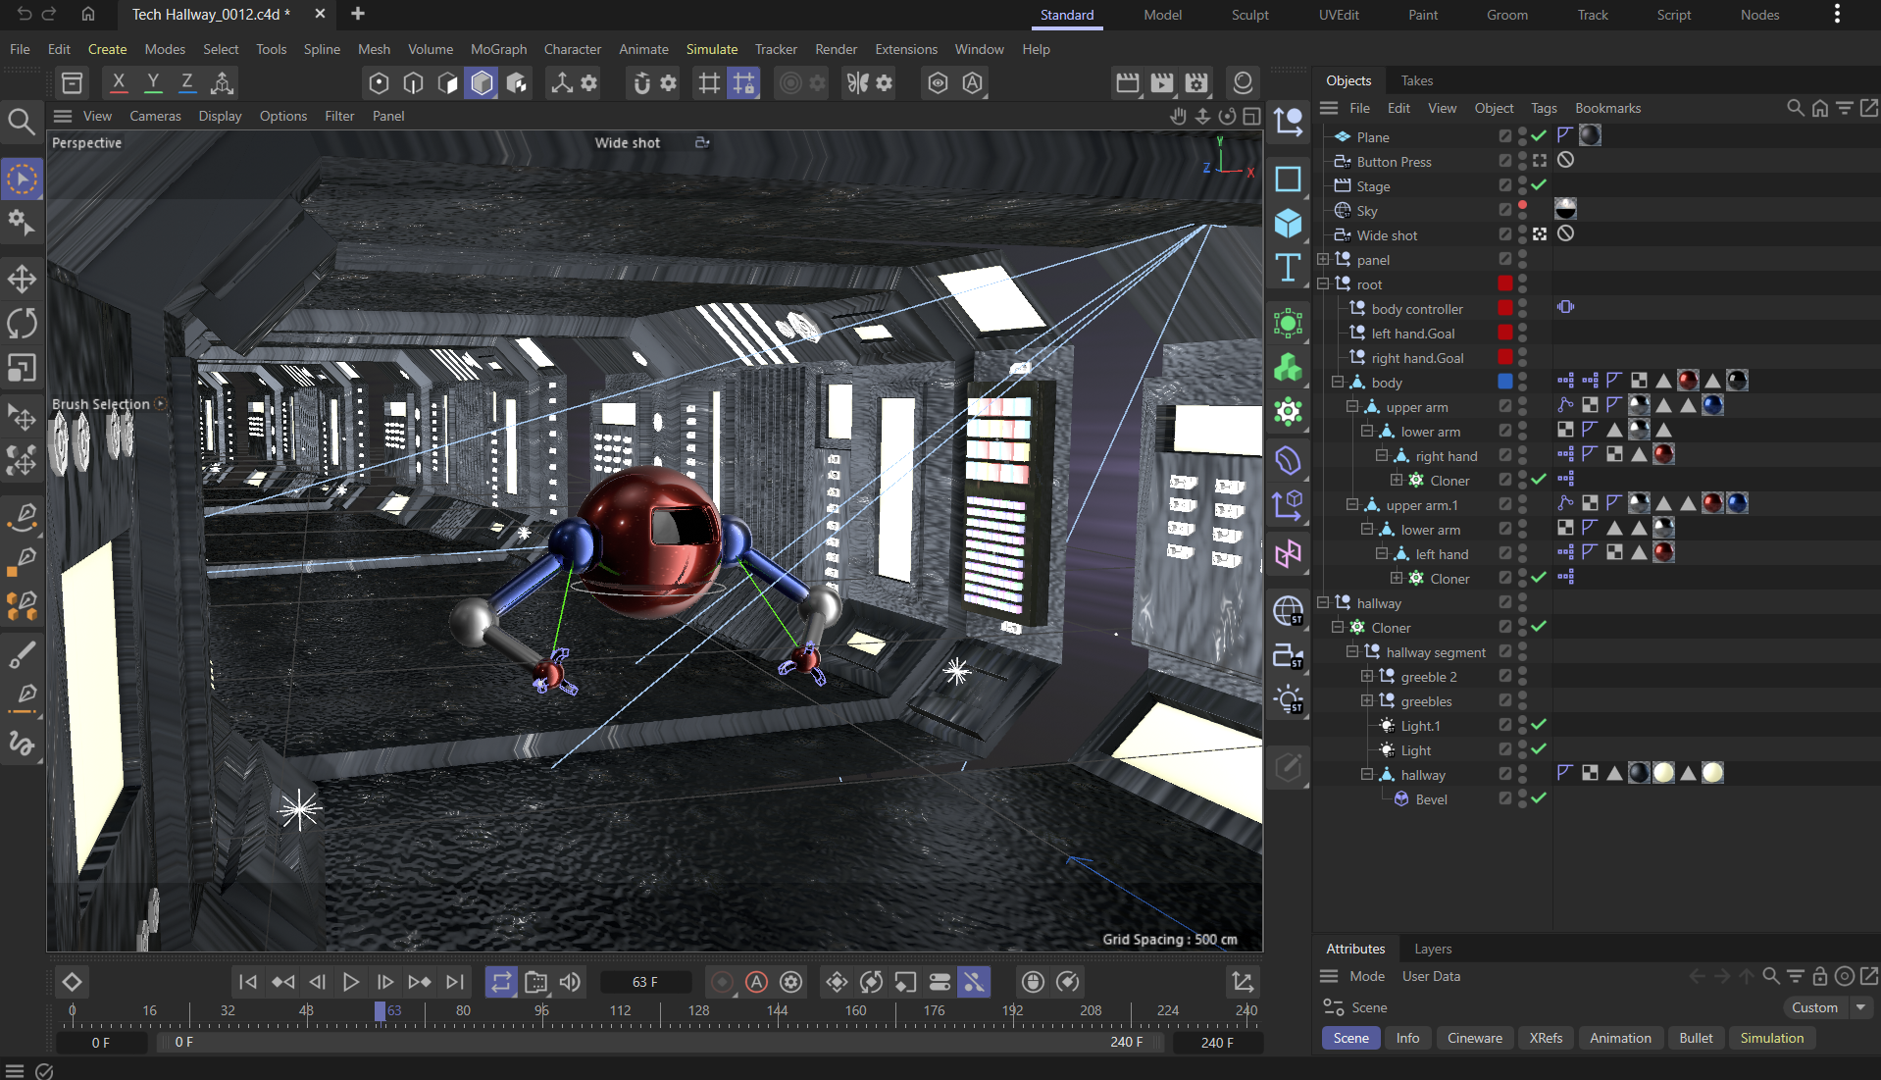Click Render View clapperboard icon
Viewport: 1881px width, 1080px height.
(x=1128, y=82)
